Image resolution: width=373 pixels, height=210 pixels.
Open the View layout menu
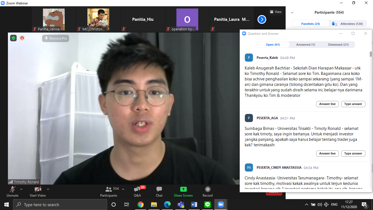pos(276,12)
